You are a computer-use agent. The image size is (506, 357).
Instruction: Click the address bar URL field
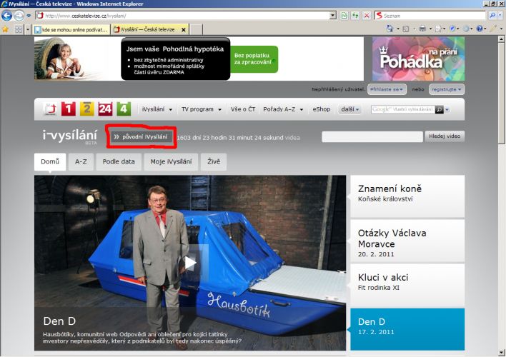(183, 16)
